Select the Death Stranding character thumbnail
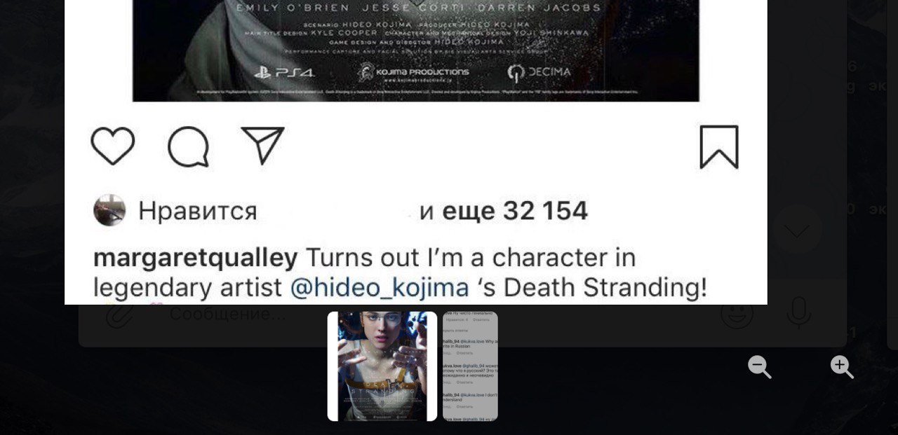The width and height of the screenshot is (898, 435). [x=382, y=366]
